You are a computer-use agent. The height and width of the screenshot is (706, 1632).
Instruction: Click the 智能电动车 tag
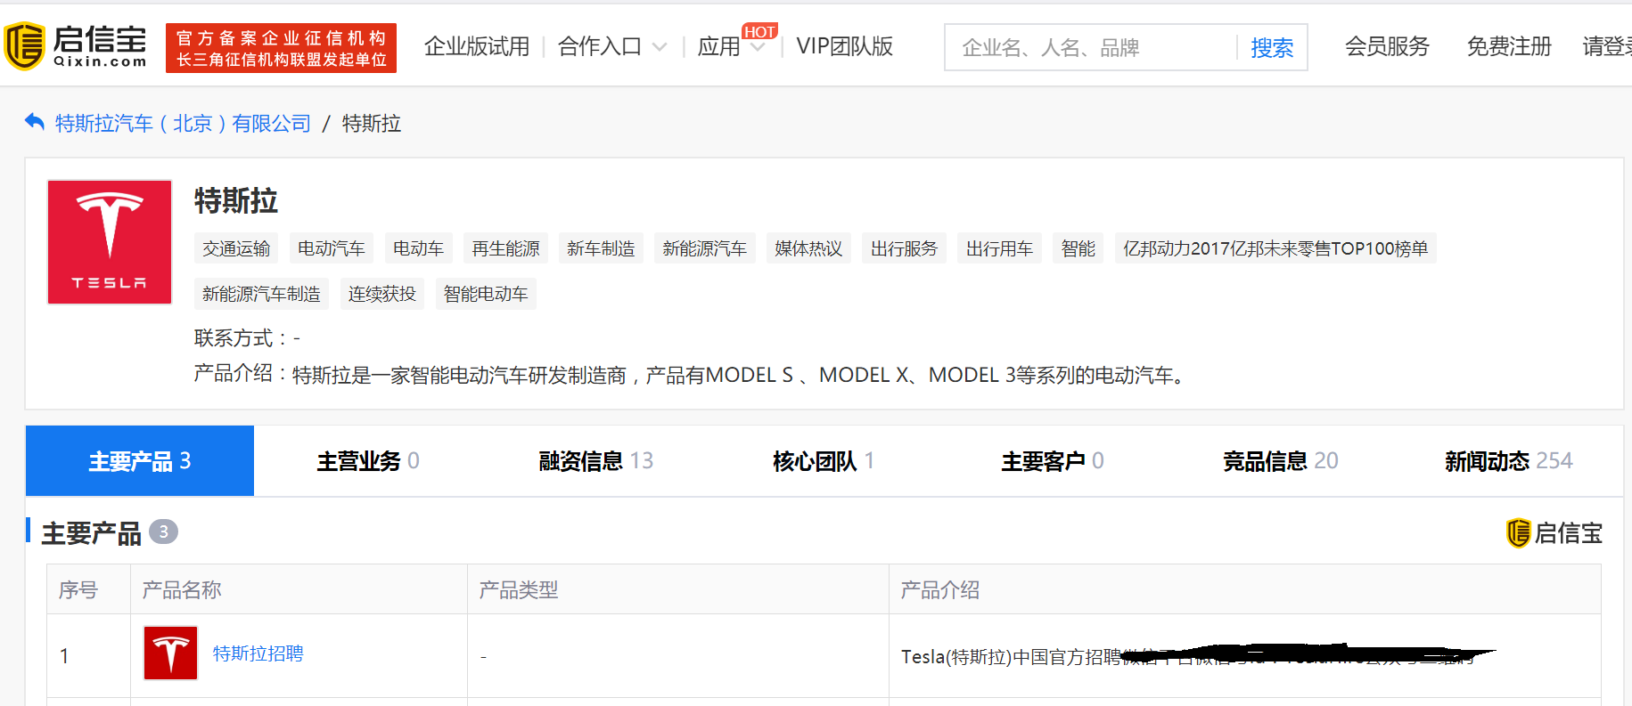tap(486, 294)
